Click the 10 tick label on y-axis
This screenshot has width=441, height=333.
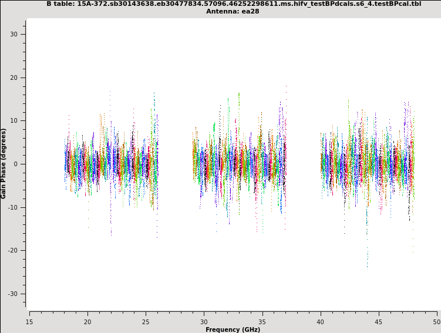(x=14, y=121)
